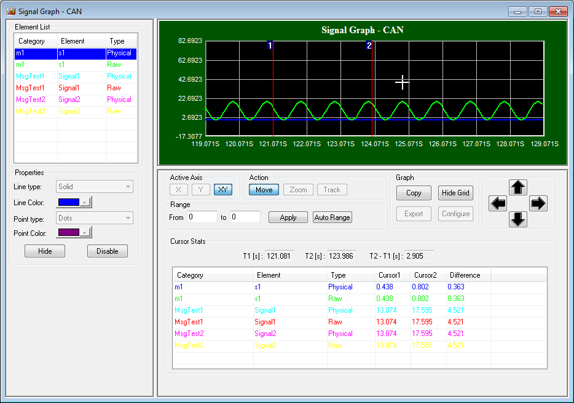Select MsgTest2 Physical row in Cursor Stats
This screenshot has height=403, width=574.
click(x=360, y=334)
